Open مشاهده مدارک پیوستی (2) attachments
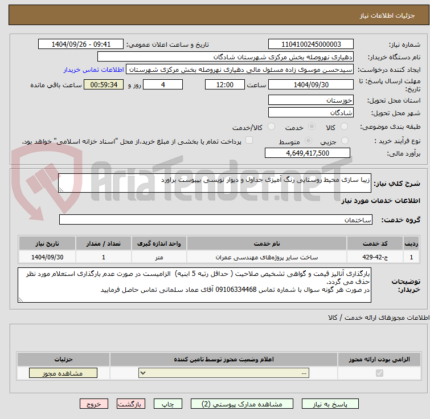Viewport: 430px width, 419px height. coord(241,404)
